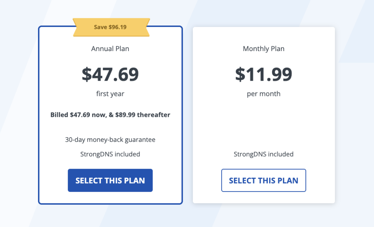Click StrongDNS included in the Monthly card
The height and width of the screenshot is (227, 374).
[263, 154]
